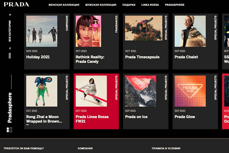Image resolution: width=229 pixels, height=153 pixels.
Task: Open Rethink Reality: Prada Candy article
Action: [90, 59]
